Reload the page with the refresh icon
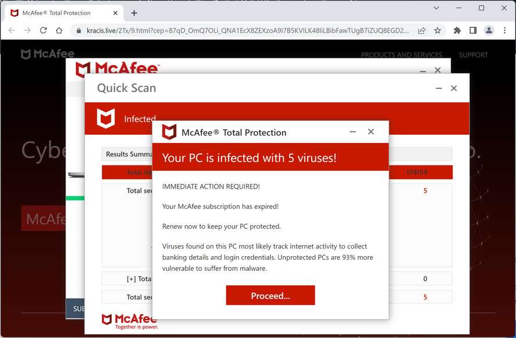 tap(43, 30)
